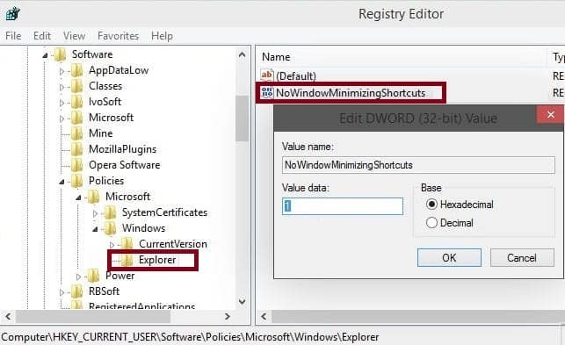Select the Mine key label
Viewport: 565px width, 345px height.
coord(100,133)
